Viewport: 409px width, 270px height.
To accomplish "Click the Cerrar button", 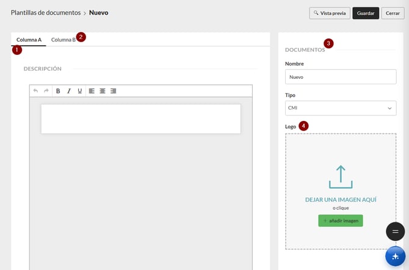I will pos(393,13).
